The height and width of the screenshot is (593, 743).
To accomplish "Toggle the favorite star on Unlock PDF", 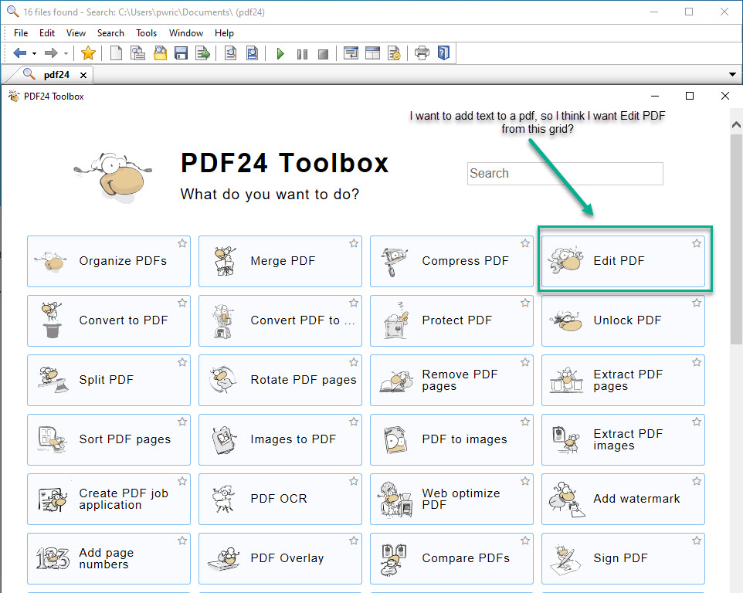I will click(x=697, y=303).
